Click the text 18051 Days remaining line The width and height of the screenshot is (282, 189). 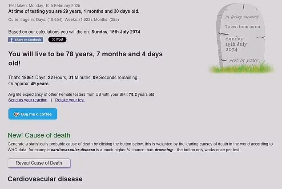(x=75, y=78)
